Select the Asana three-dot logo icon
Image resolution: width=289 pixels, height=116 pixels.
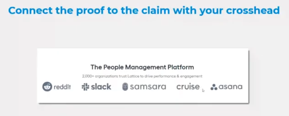coord(214,87)
